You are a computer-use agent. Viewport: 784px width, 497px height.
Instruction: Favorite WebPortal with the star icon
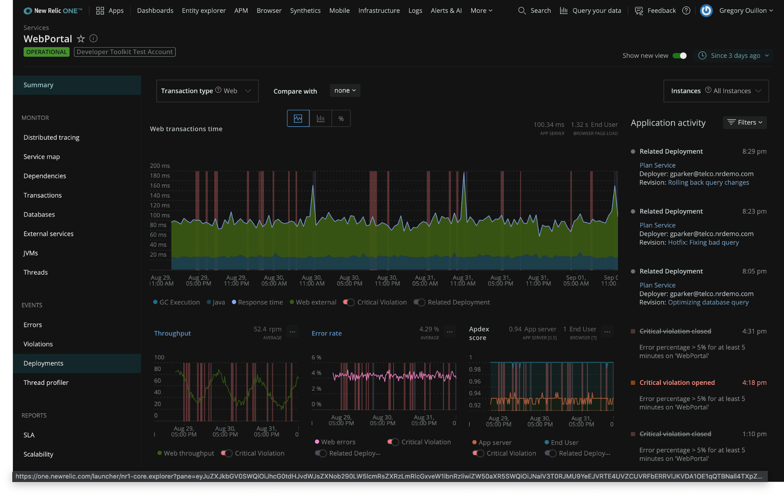click(x=81, y=38)
